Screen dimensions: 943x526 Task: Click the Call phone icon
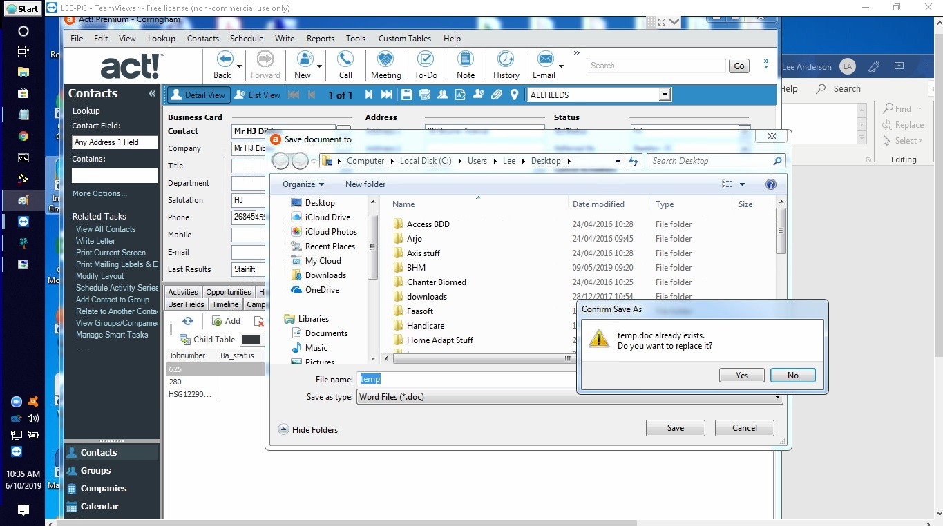pyautogui.click(x=345, y=59)
